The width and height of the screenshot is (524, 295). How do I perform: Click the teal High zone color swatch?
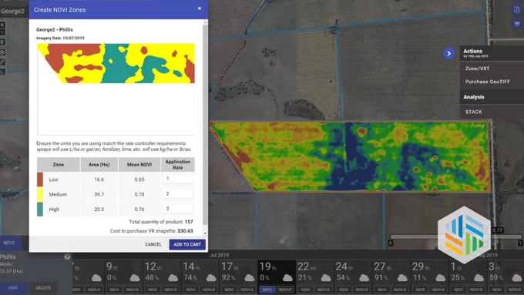pos(40,210)
